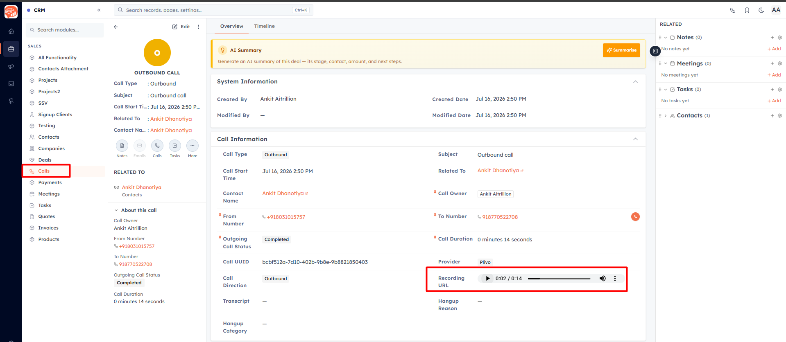Collapse the Call Information section
Viewport: 786px width, 342px height.
635,139
